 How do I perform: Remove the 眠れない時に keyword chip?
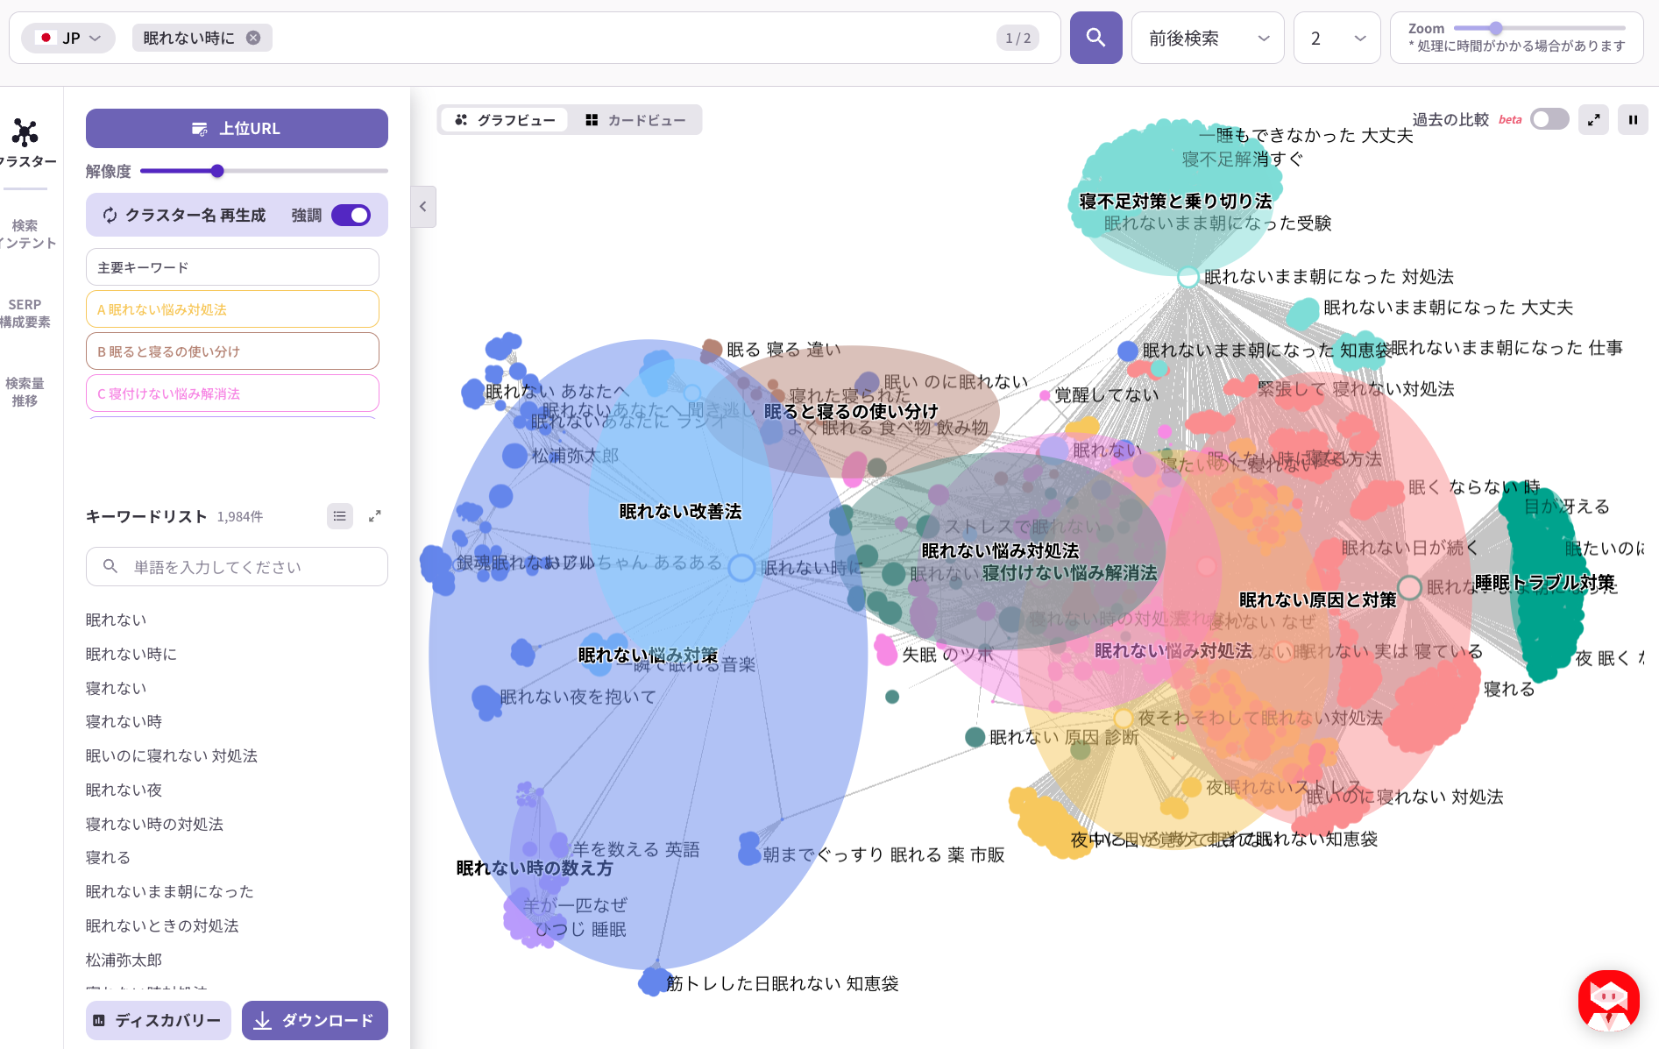[253, 38]
